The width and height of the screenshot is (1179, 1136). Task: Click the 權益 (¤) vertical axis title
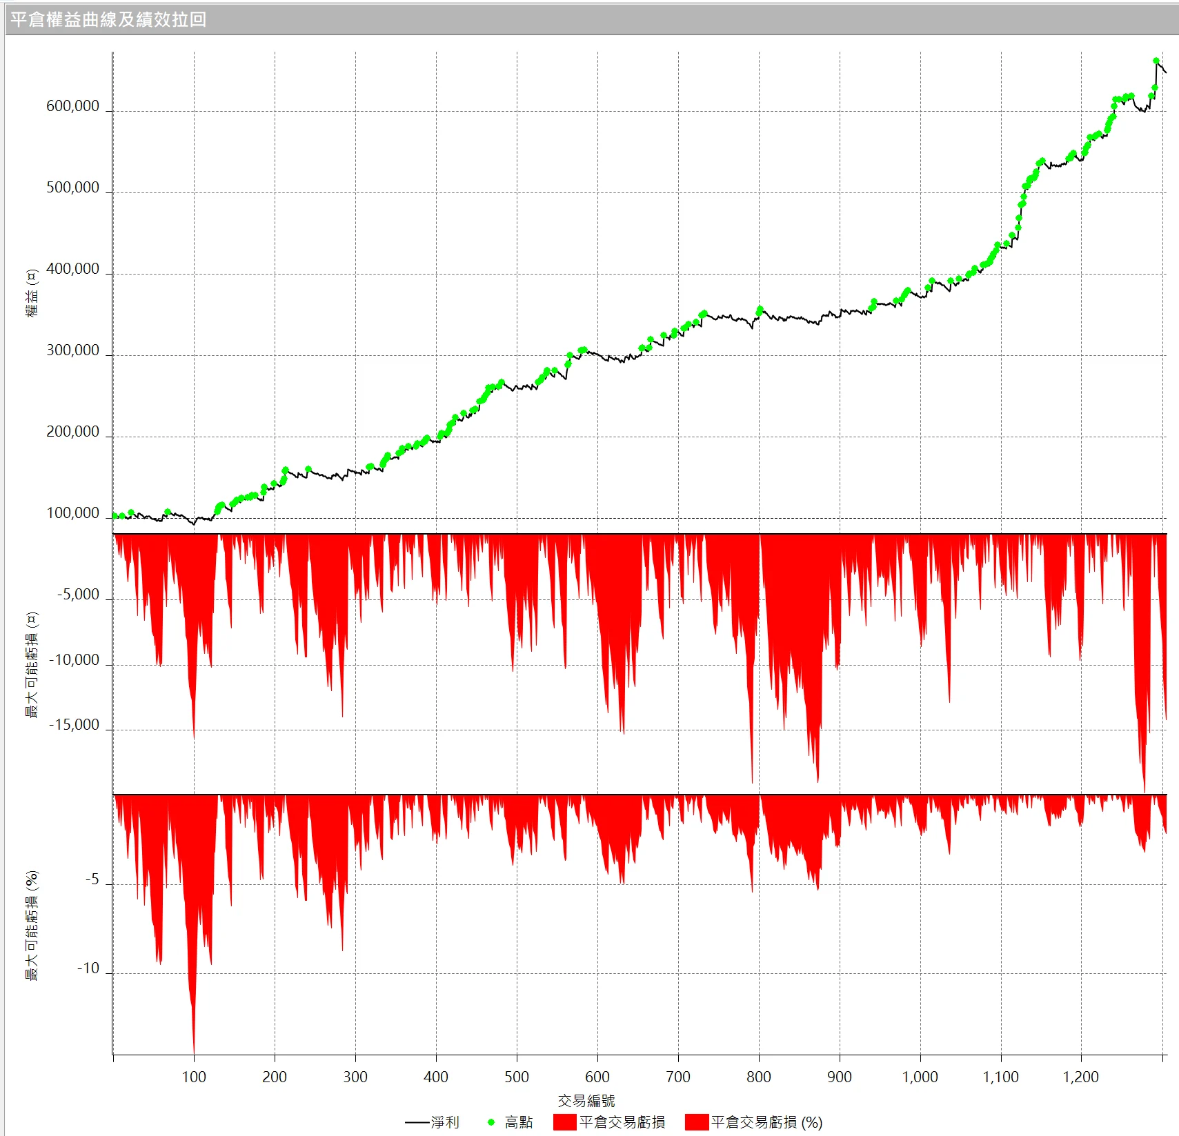(32, 292)
